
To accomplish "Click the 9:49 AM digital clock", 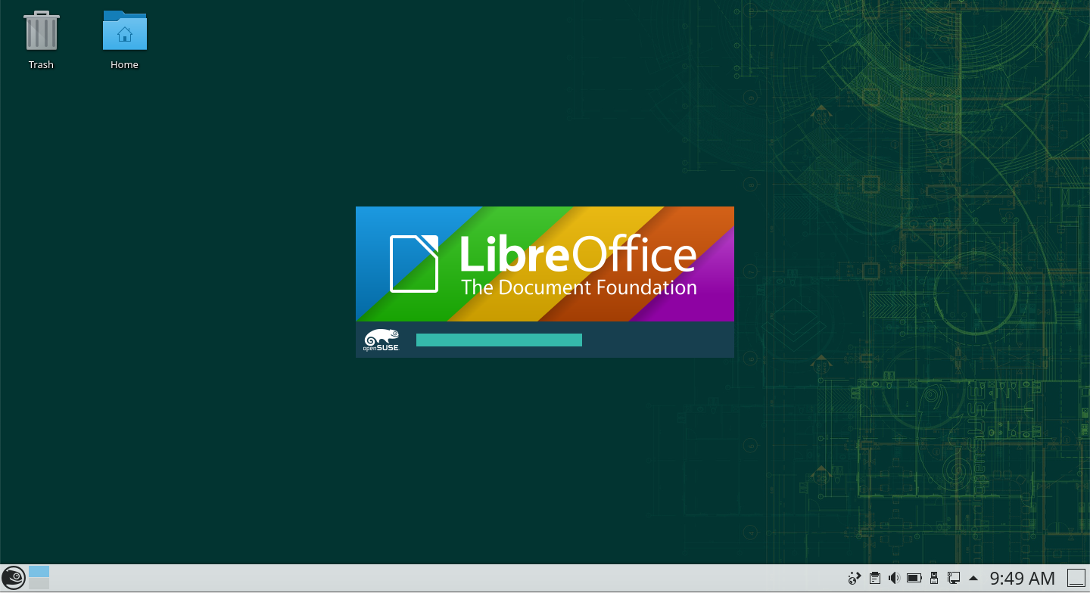I will pyautogui.click(x=1022, y=579).
